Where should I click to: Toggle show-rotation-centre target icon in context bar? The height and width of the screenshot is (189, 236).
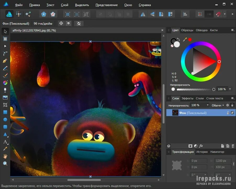(x=61, y=23)
